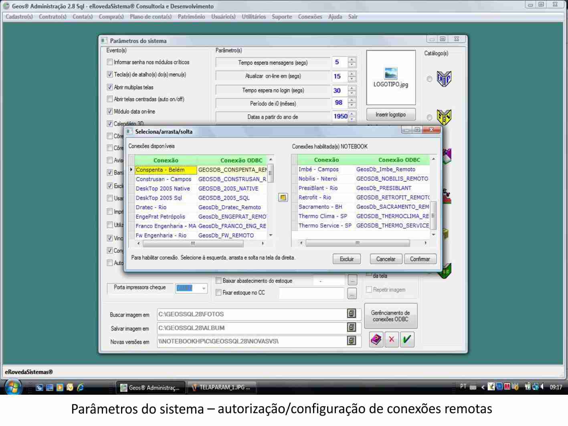Image resolution: width=568 pixels, height=426 pixels.
Task: Check Fixar estoque no CC
Action: tap(218, 293)
